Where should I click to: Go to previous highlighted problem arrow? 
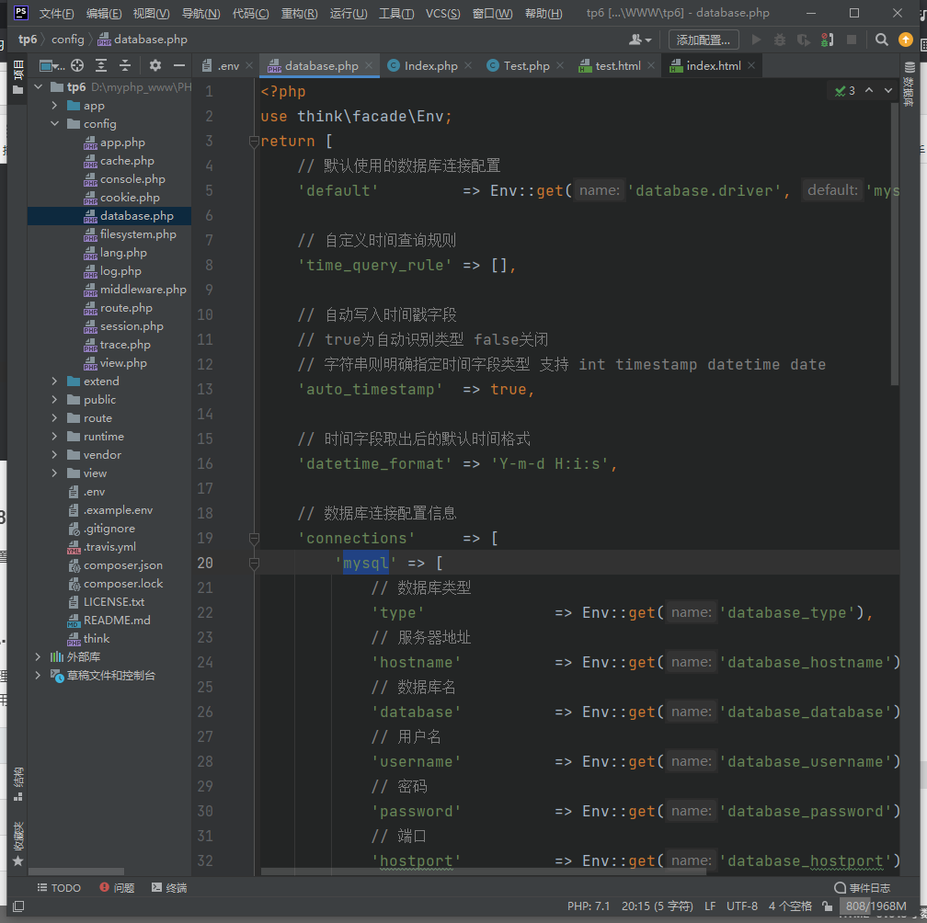point(869,90)
